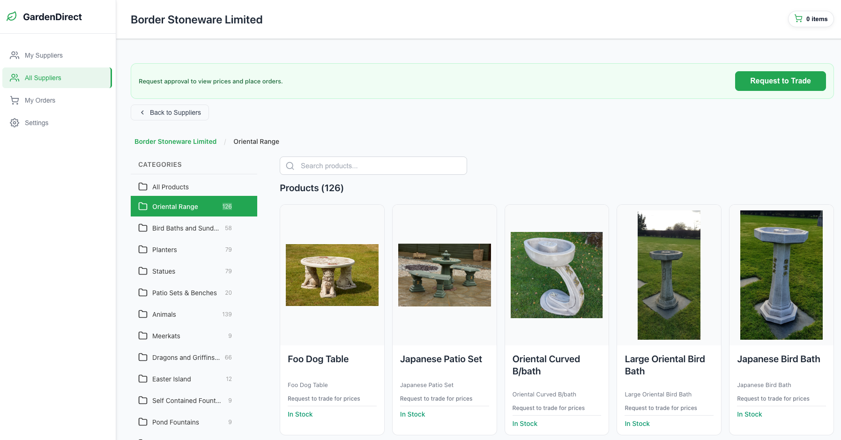841x440 pixels.
Task: Click the All Suppliers sidebar icon
Action: point(14,77)
